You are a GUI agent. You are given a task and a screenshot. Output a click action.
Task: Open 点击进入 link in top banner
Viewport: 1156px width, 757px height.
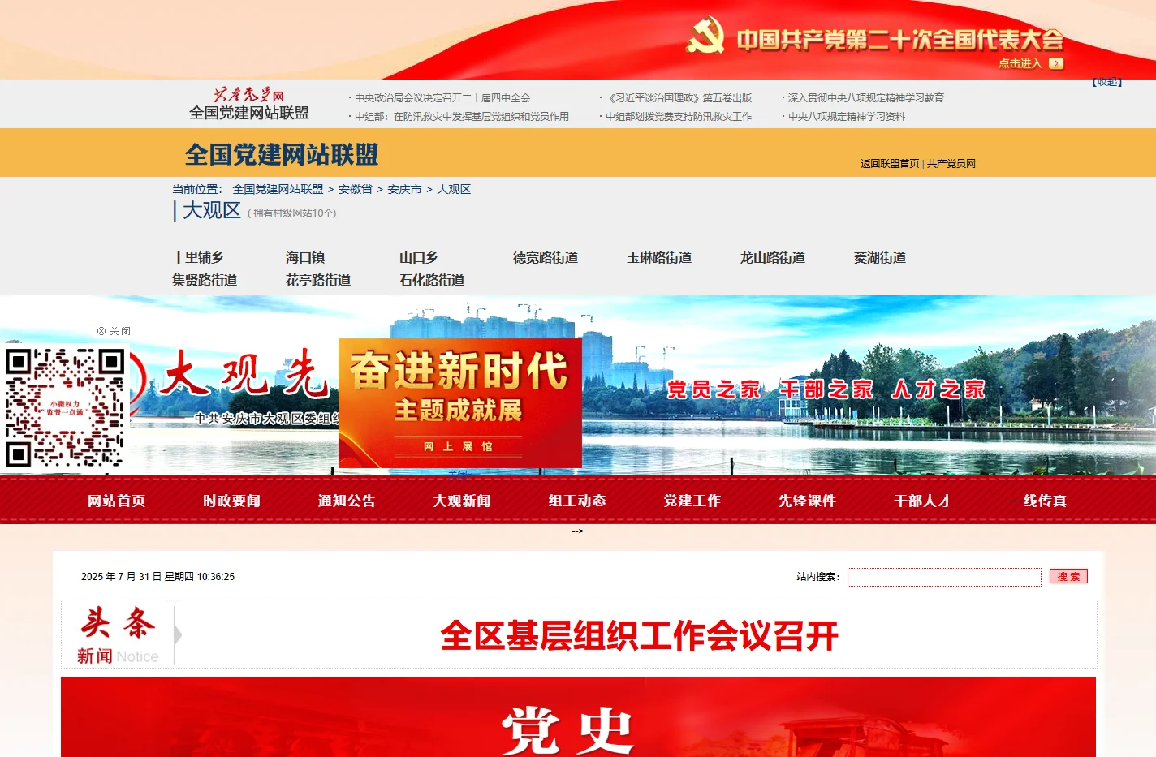click(1020, 63)
